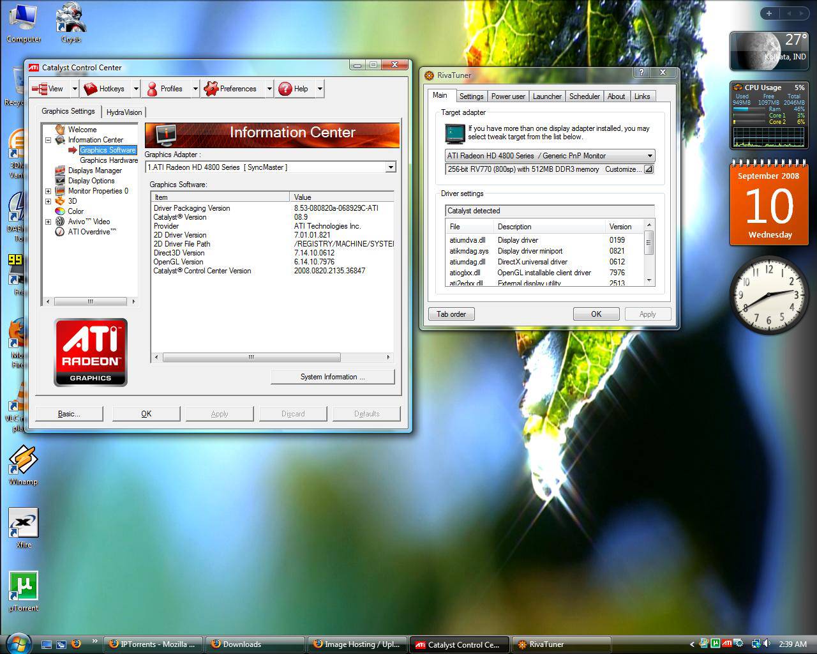
Task: Click the Help toolbar button
Action: click(294, 89)
